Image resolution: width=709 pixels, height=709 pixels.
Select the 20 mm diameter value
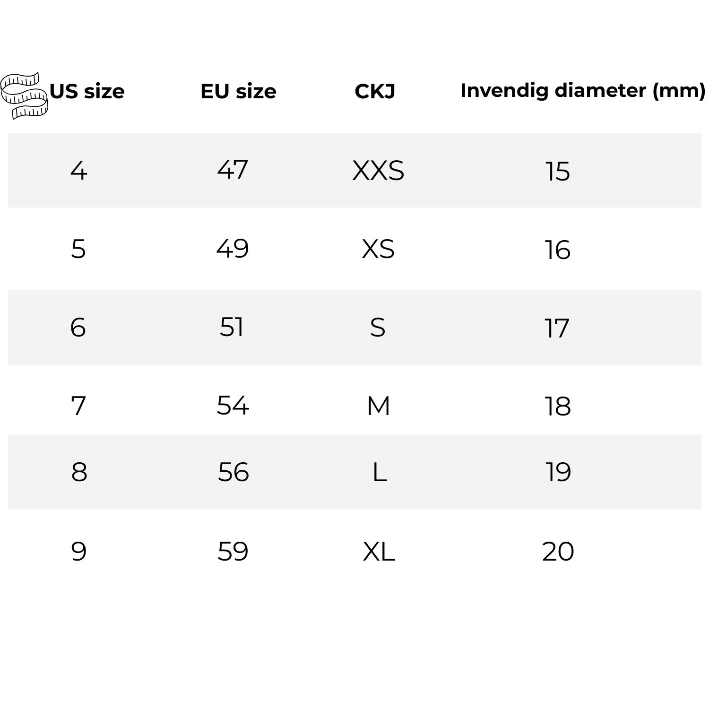tap(558, 552)
